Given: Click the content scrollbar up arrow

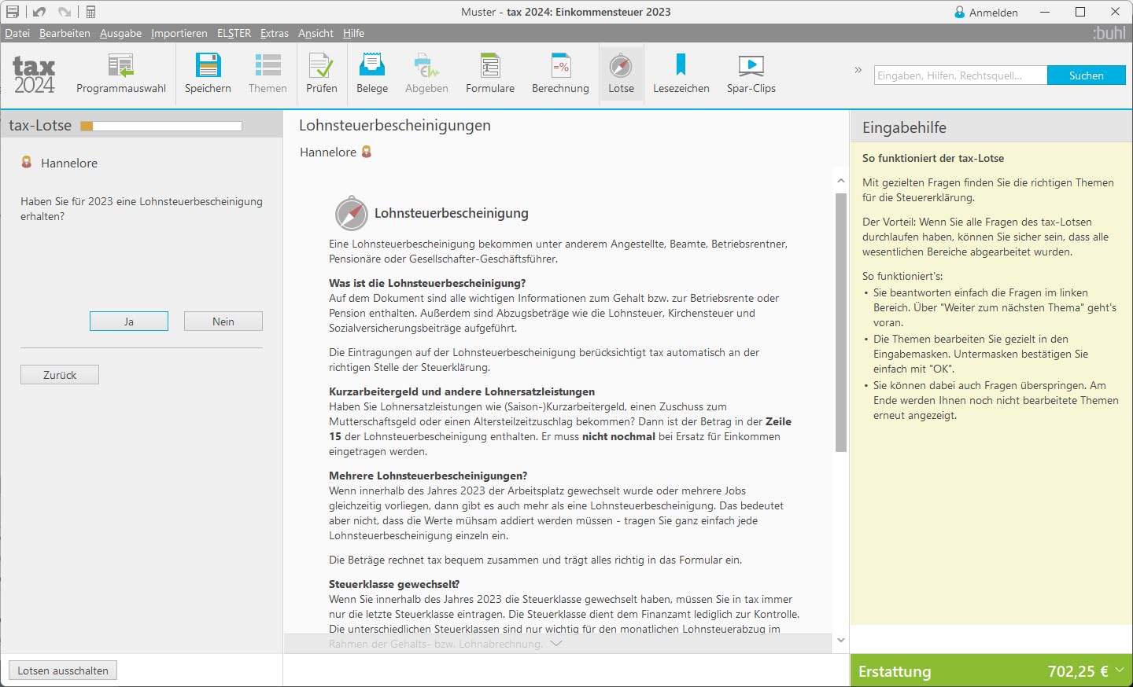Looking at the screenshot, I should (x=841, y=180).
